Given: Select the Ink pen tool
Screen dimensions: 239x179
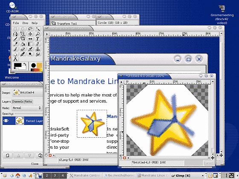Looking at the screenshot, I should click(23, 54).
